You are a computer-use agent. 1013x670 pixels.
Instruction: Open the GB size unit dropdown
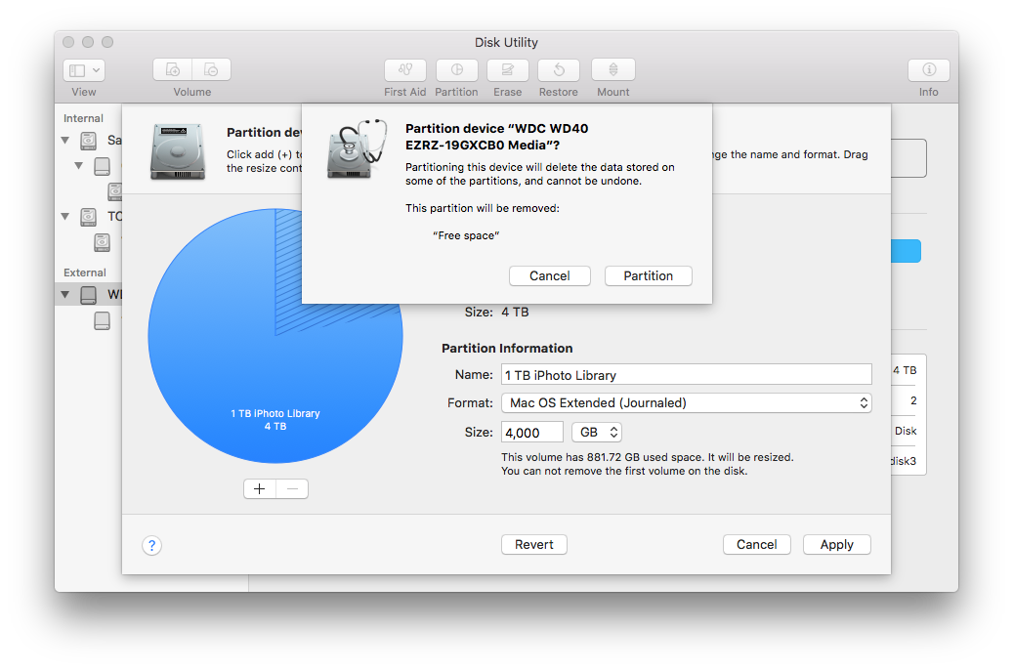[x=597, y=433]
